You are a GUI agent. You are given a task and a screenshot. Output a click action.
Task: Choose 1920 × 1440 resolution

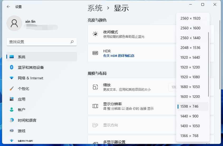193,57
